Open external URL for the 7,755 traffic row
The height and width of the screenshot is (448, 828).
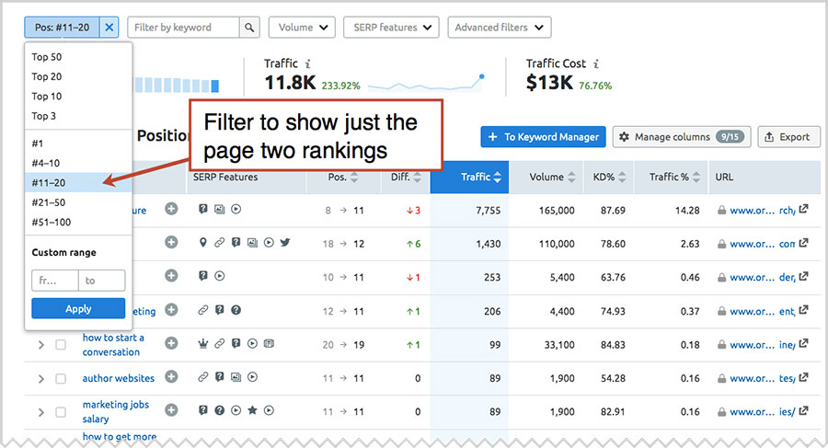[803, 209]
